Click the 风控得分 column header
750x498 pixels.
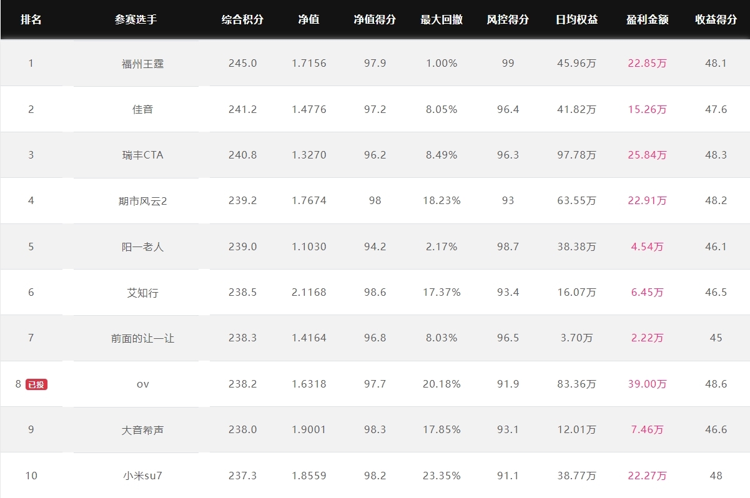tap(508, 19)
